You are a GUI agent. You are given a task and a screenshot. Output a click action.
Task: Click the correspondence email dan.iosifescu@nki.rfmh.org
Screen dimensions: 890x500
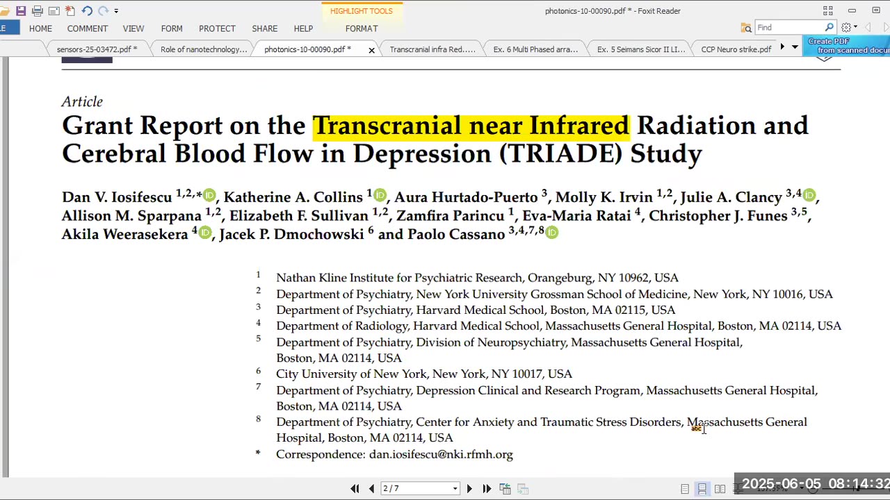pyautogui.click(x=441, y=454)
